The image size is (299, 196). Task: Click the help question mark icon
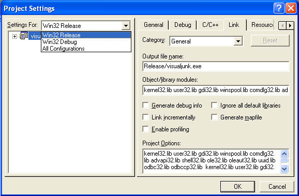click(279, 8)
